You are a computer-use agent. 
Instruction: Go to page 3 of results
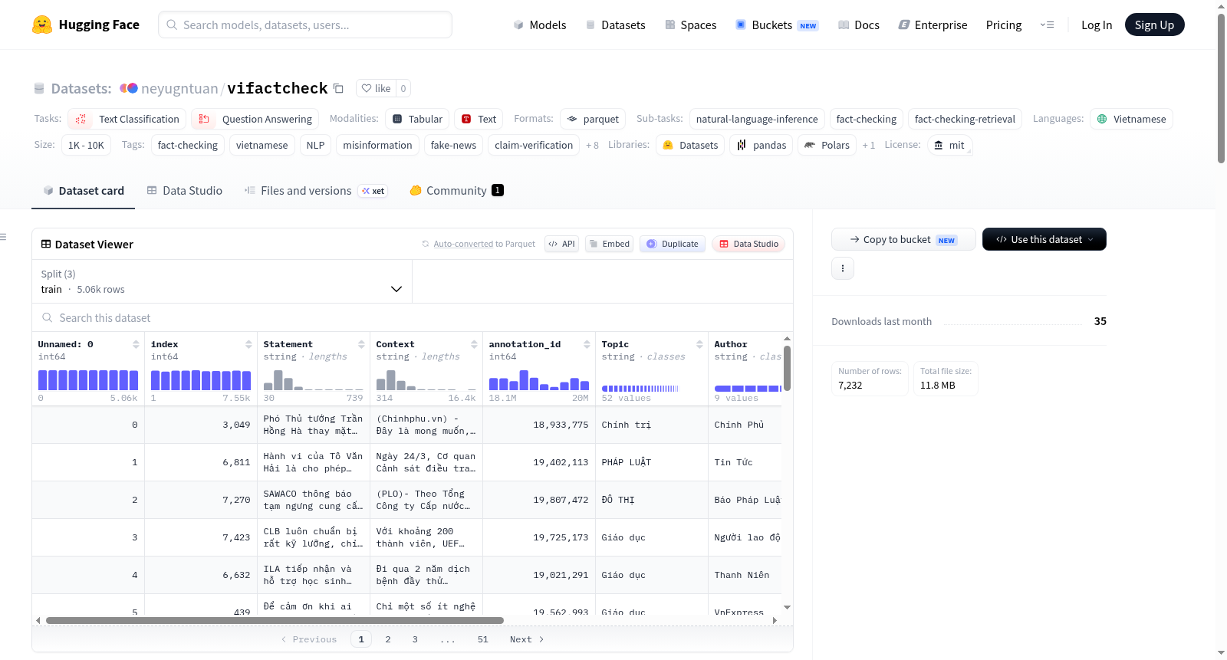(415, 639)
